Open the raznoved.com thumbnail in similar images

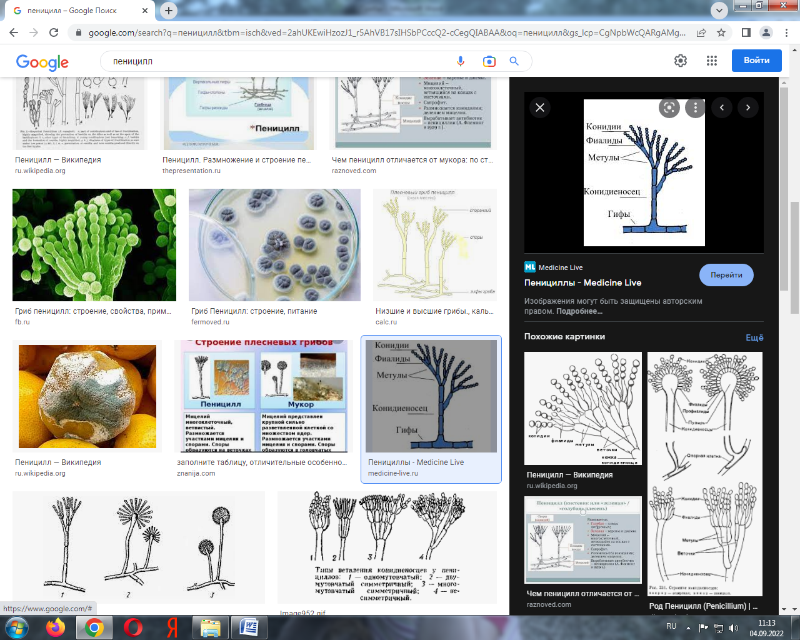click(x=583, y=540)
